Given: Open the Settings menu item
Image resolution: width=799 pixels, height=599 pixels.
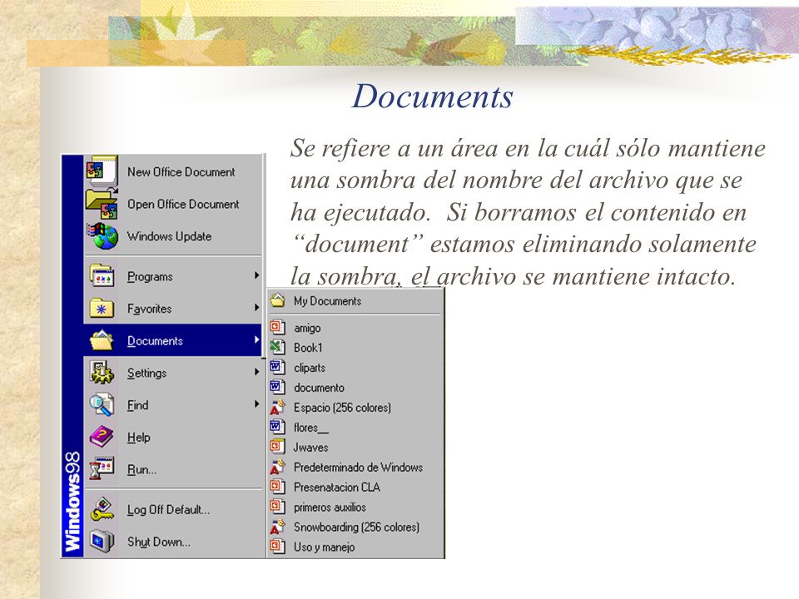Looking at the screenshot, I should click(x=173, y=373).
